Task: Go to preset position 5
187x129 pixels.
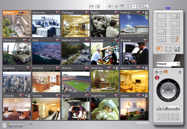Action: coord(177,115)
